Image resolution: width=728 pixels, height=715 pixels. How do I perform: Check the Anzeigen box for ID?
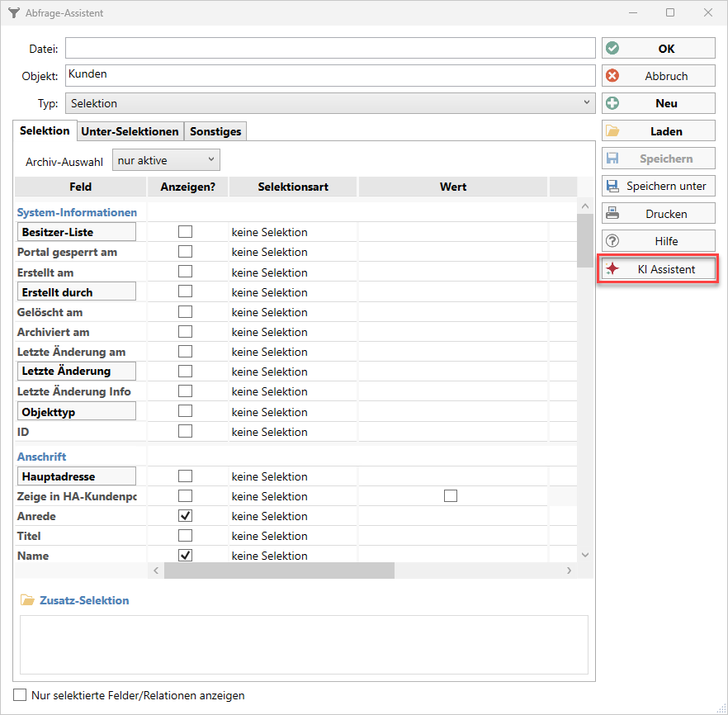point(185,431)
